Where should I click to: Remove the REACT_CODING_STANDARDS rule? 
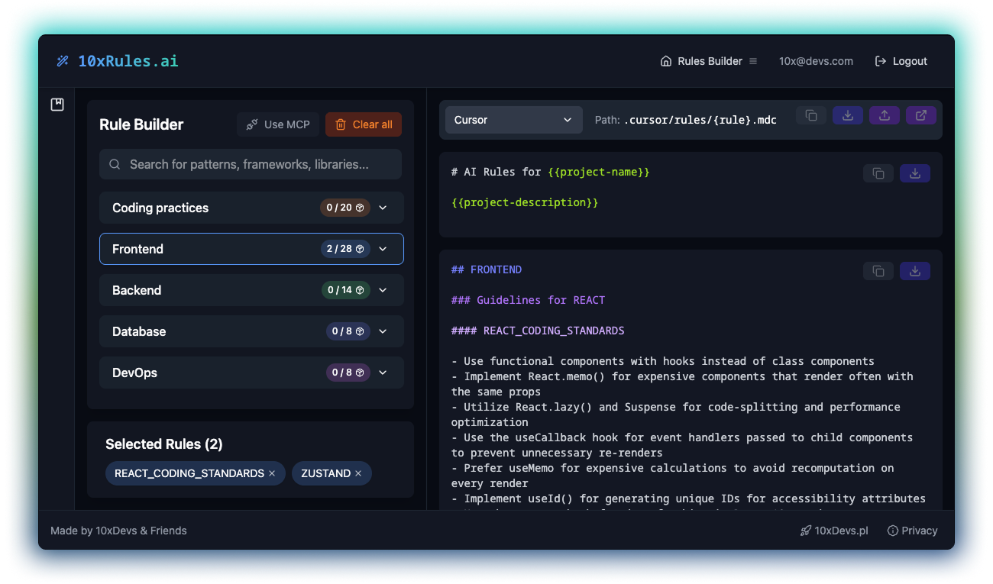(272, 473)
